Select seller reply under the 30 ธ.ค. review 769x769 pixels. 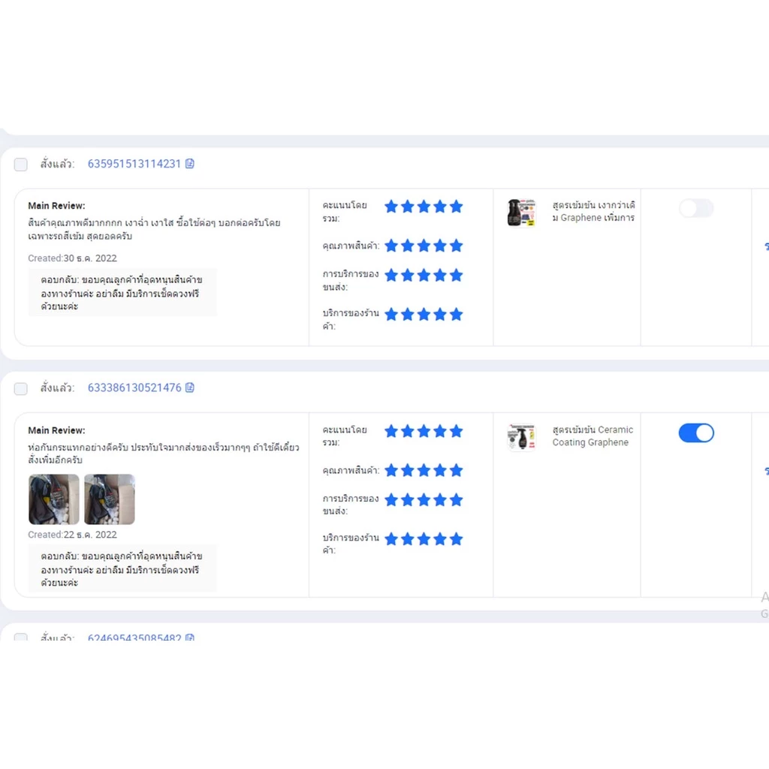122,293
